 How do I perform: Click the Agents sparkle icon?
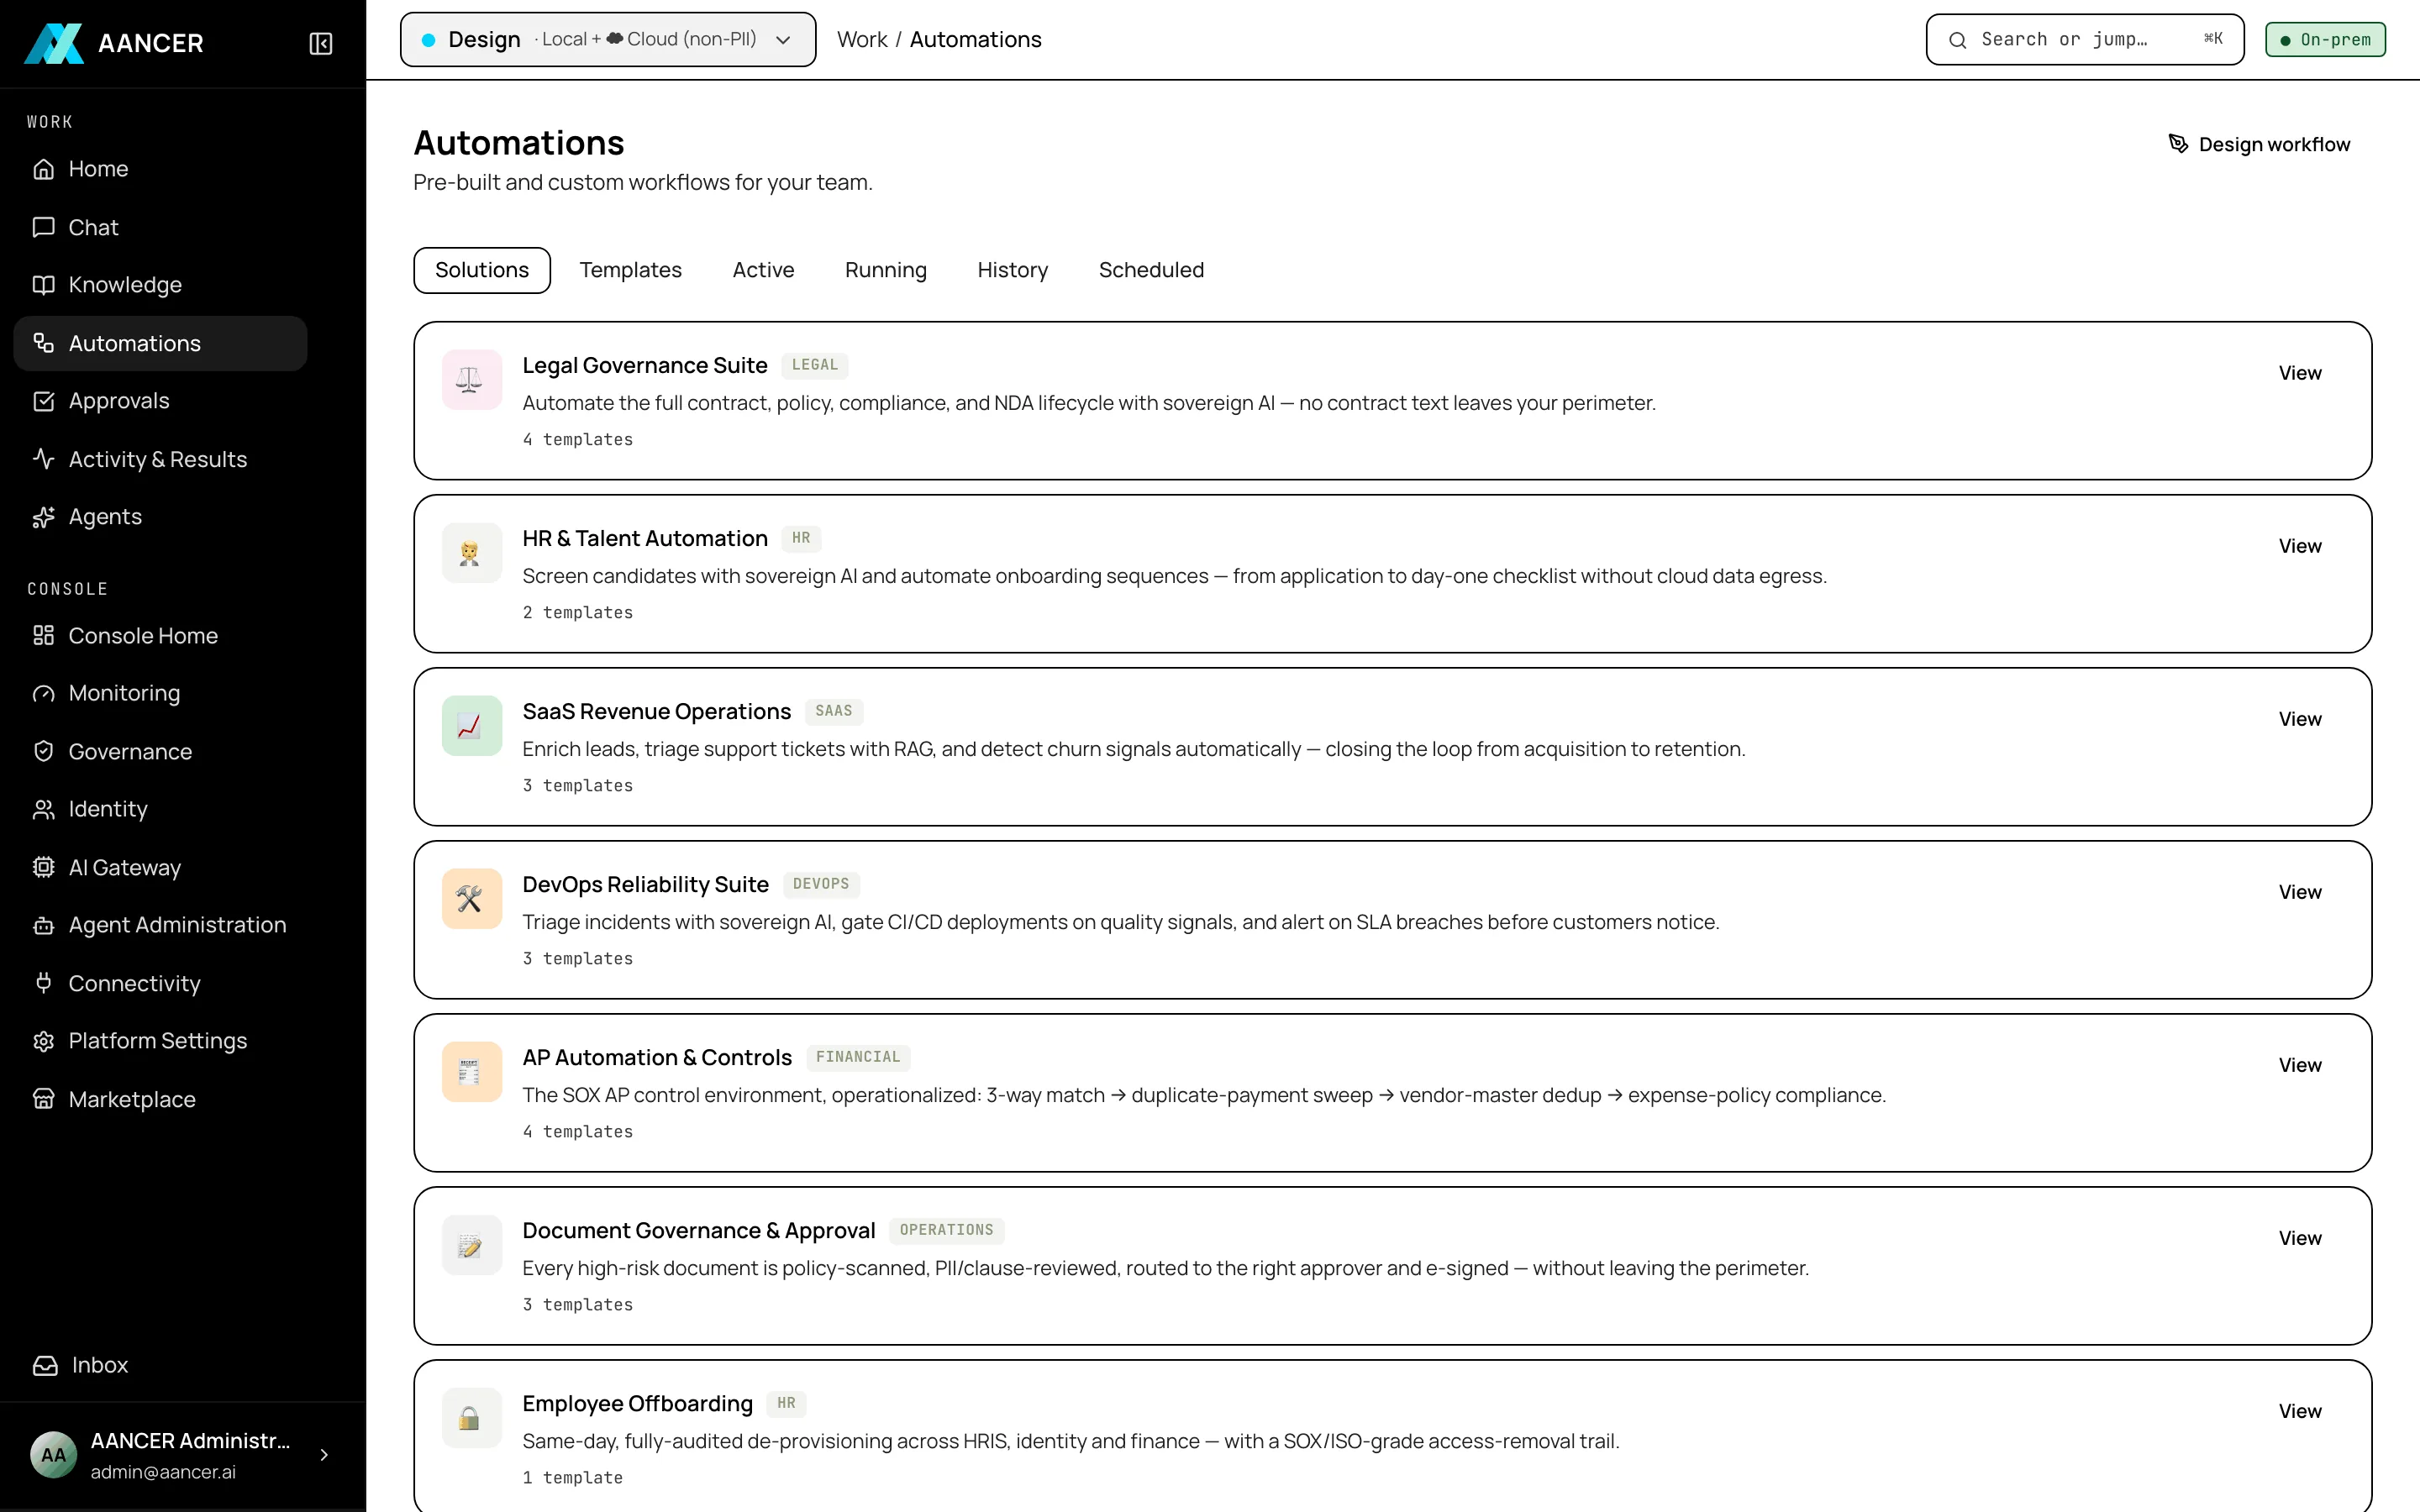(x=43, y=517)
